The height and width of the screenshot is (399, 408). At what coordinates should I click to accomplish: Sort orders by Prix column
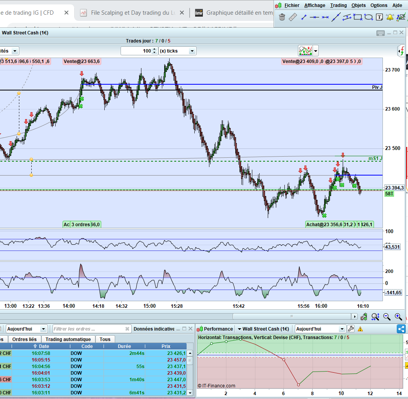(166, 346)
